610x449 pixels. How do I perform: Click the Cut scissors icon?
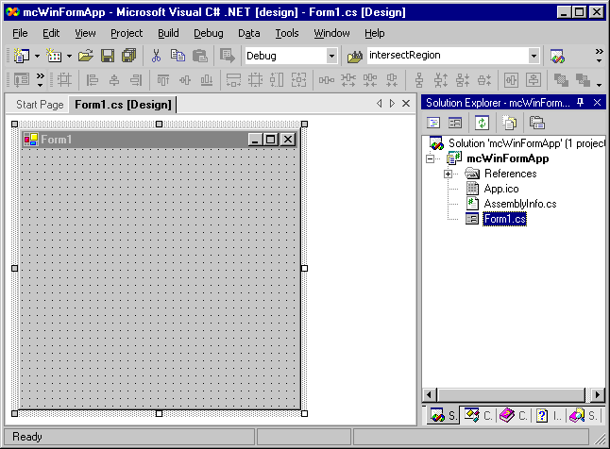coord(156,56)
